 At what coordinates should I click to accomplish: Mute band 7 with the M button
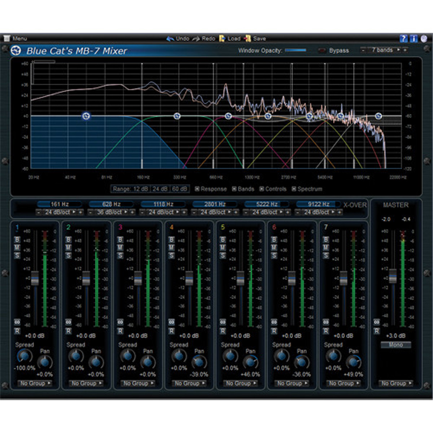(x=326, y=248)
